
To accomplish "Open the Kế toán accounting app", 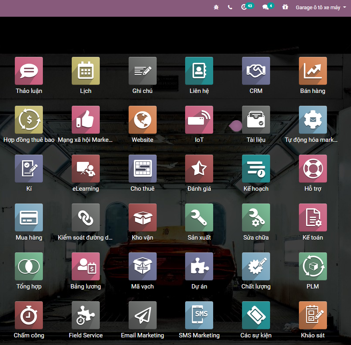I will click(313, 218).
